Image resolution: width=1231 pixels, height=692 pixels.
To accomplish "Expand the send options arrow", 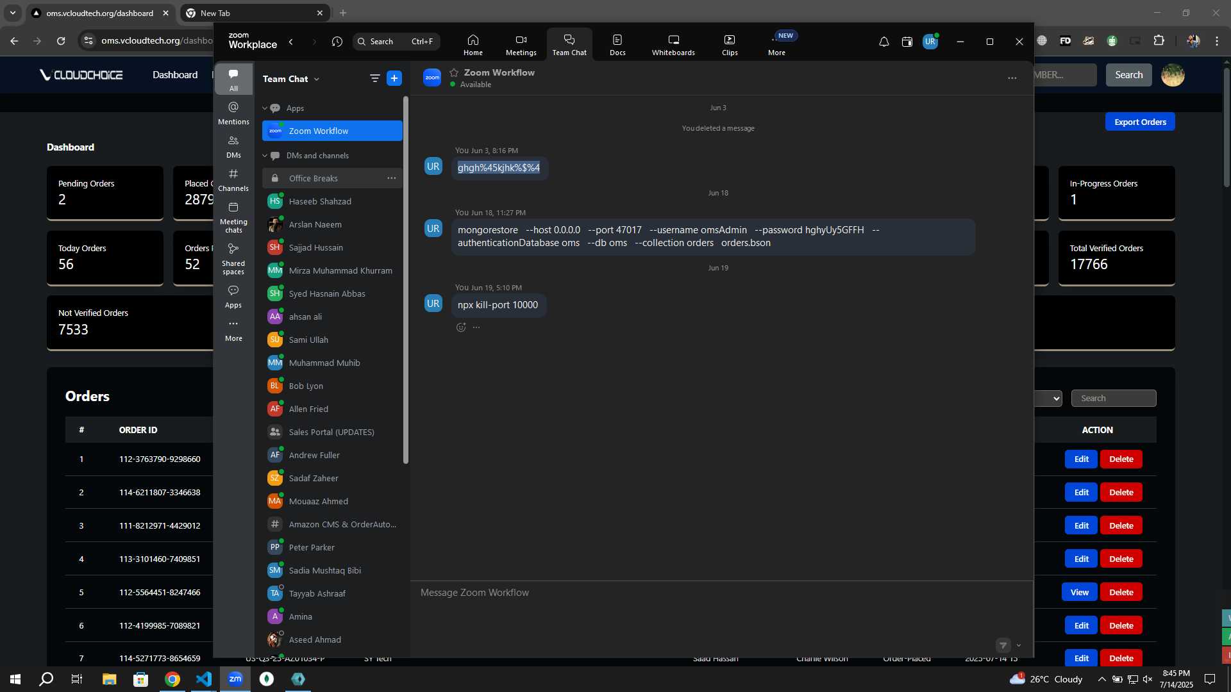I will pos(1019,645).
